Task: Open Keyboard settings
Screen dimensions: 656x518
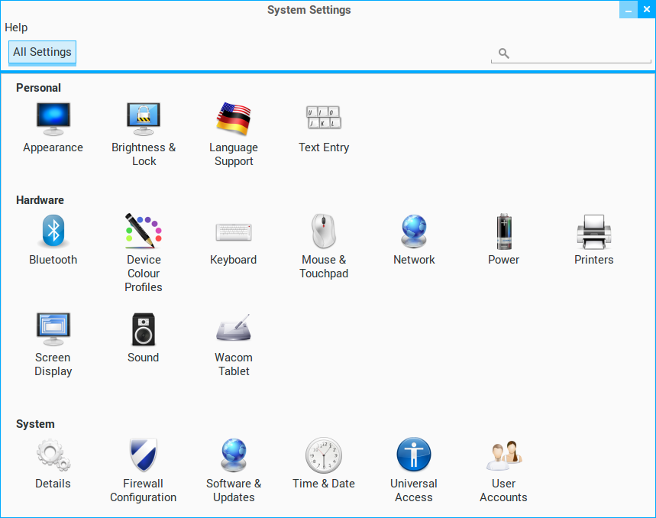Action: 234,231
